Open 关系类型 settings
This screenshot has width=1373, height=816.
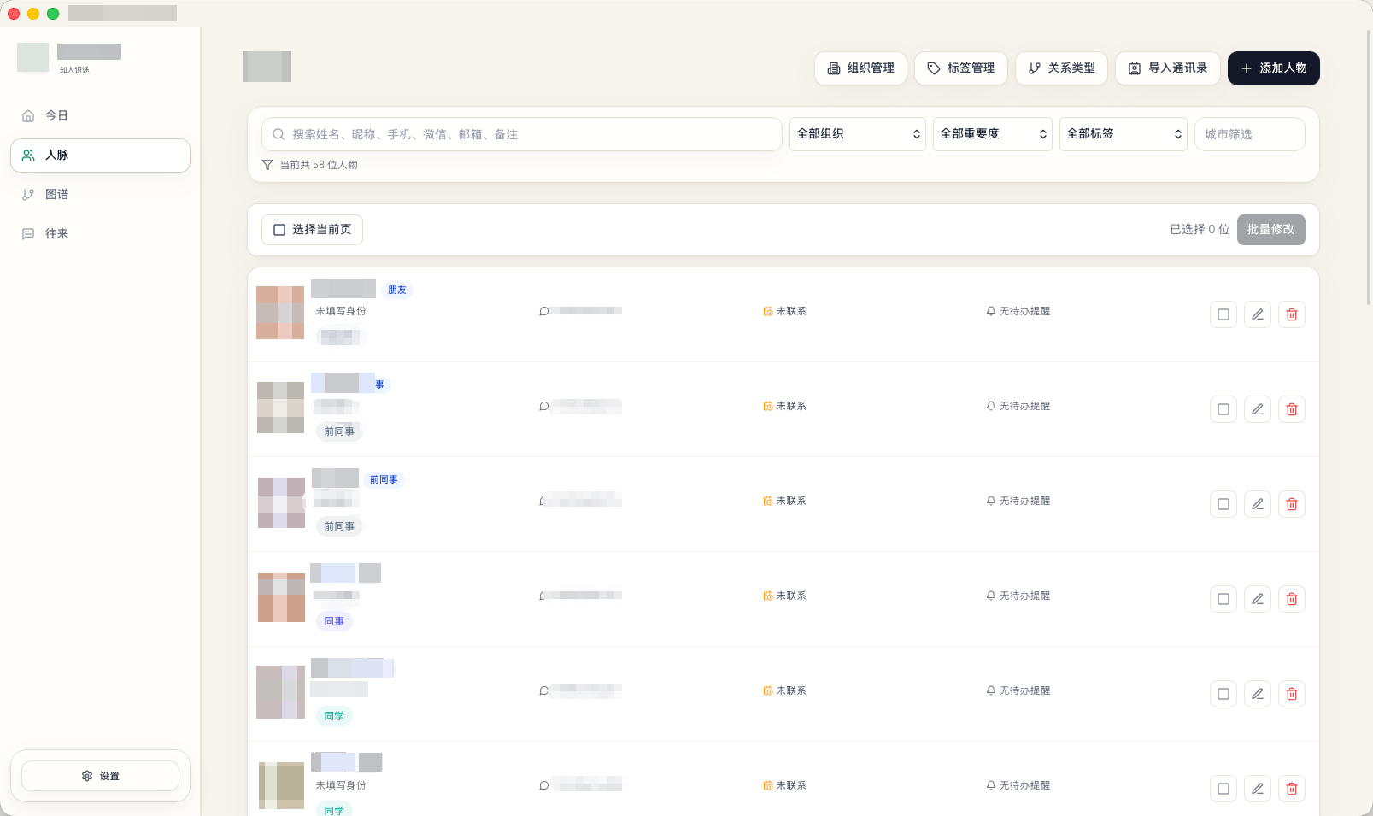tap(1061, 68)
